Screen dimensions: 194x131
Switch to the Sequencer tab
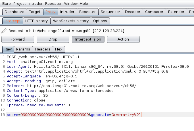click(x=110, y=12)
